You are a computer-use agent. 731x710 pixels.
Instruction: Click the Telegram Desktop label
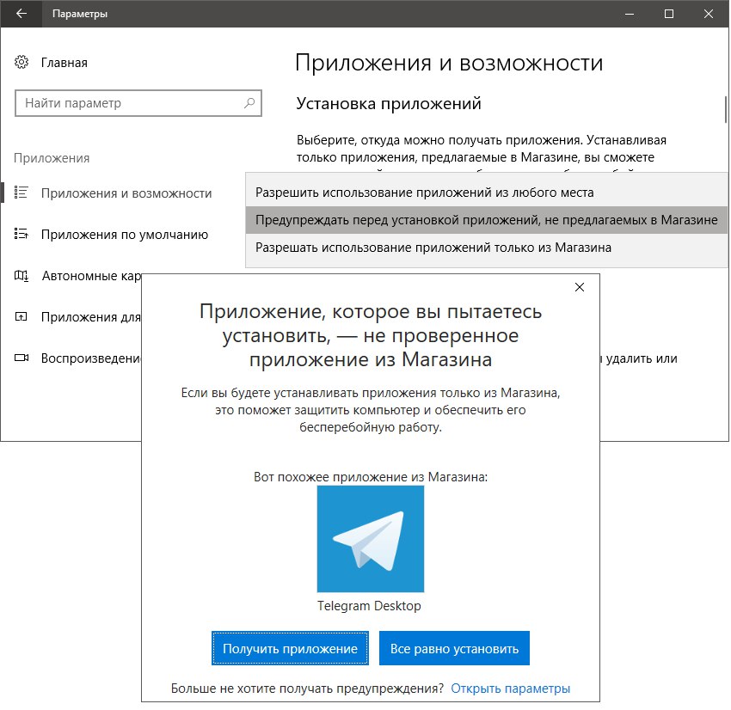[369, 606]
